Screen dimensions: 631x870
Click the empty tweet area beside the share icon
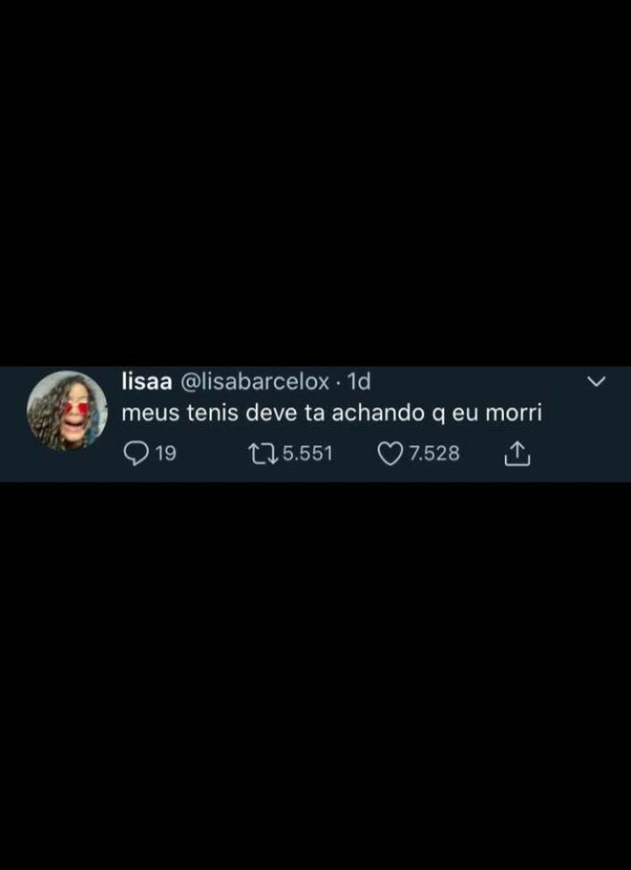tap(577, 453)
